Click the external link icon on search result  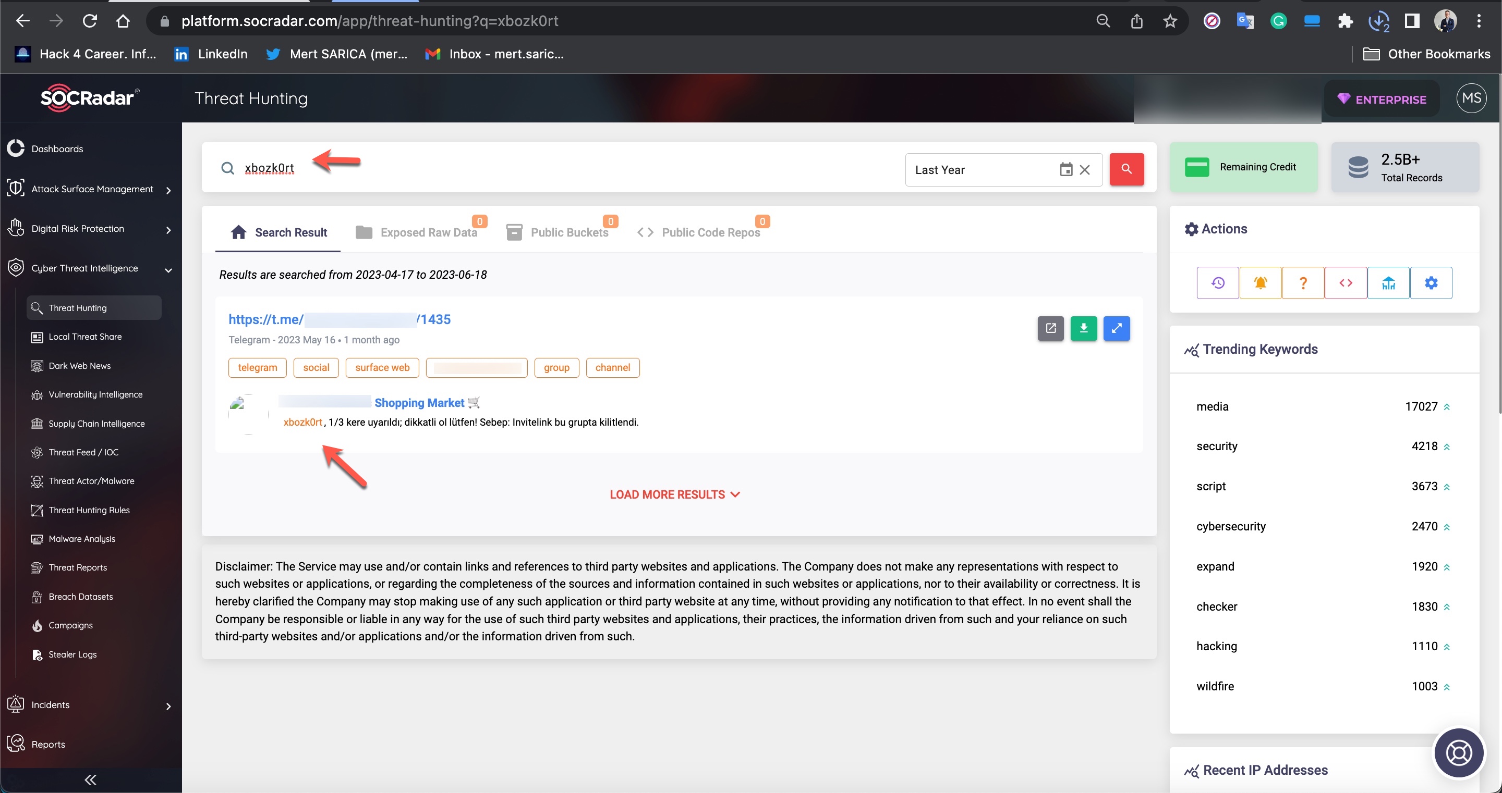point(1050,328)
